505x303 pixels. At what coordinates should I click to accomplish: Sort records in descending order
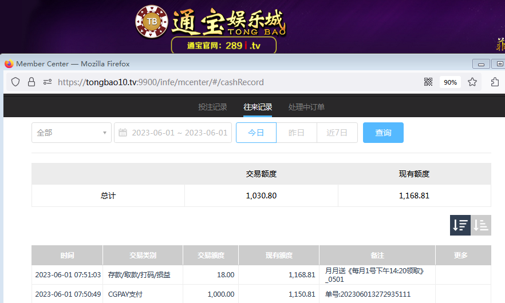click(460, 225)
